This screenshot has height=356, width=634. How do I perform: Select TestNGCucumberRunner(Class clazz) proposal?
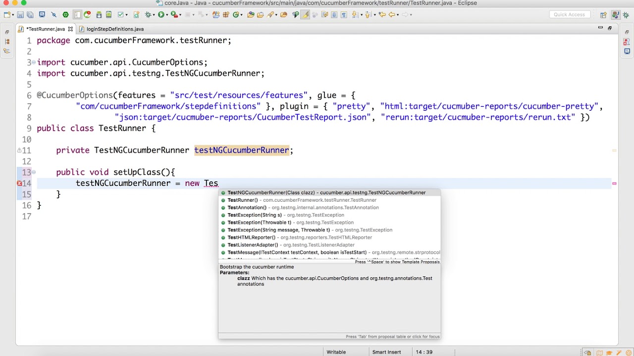coord(329,193)
